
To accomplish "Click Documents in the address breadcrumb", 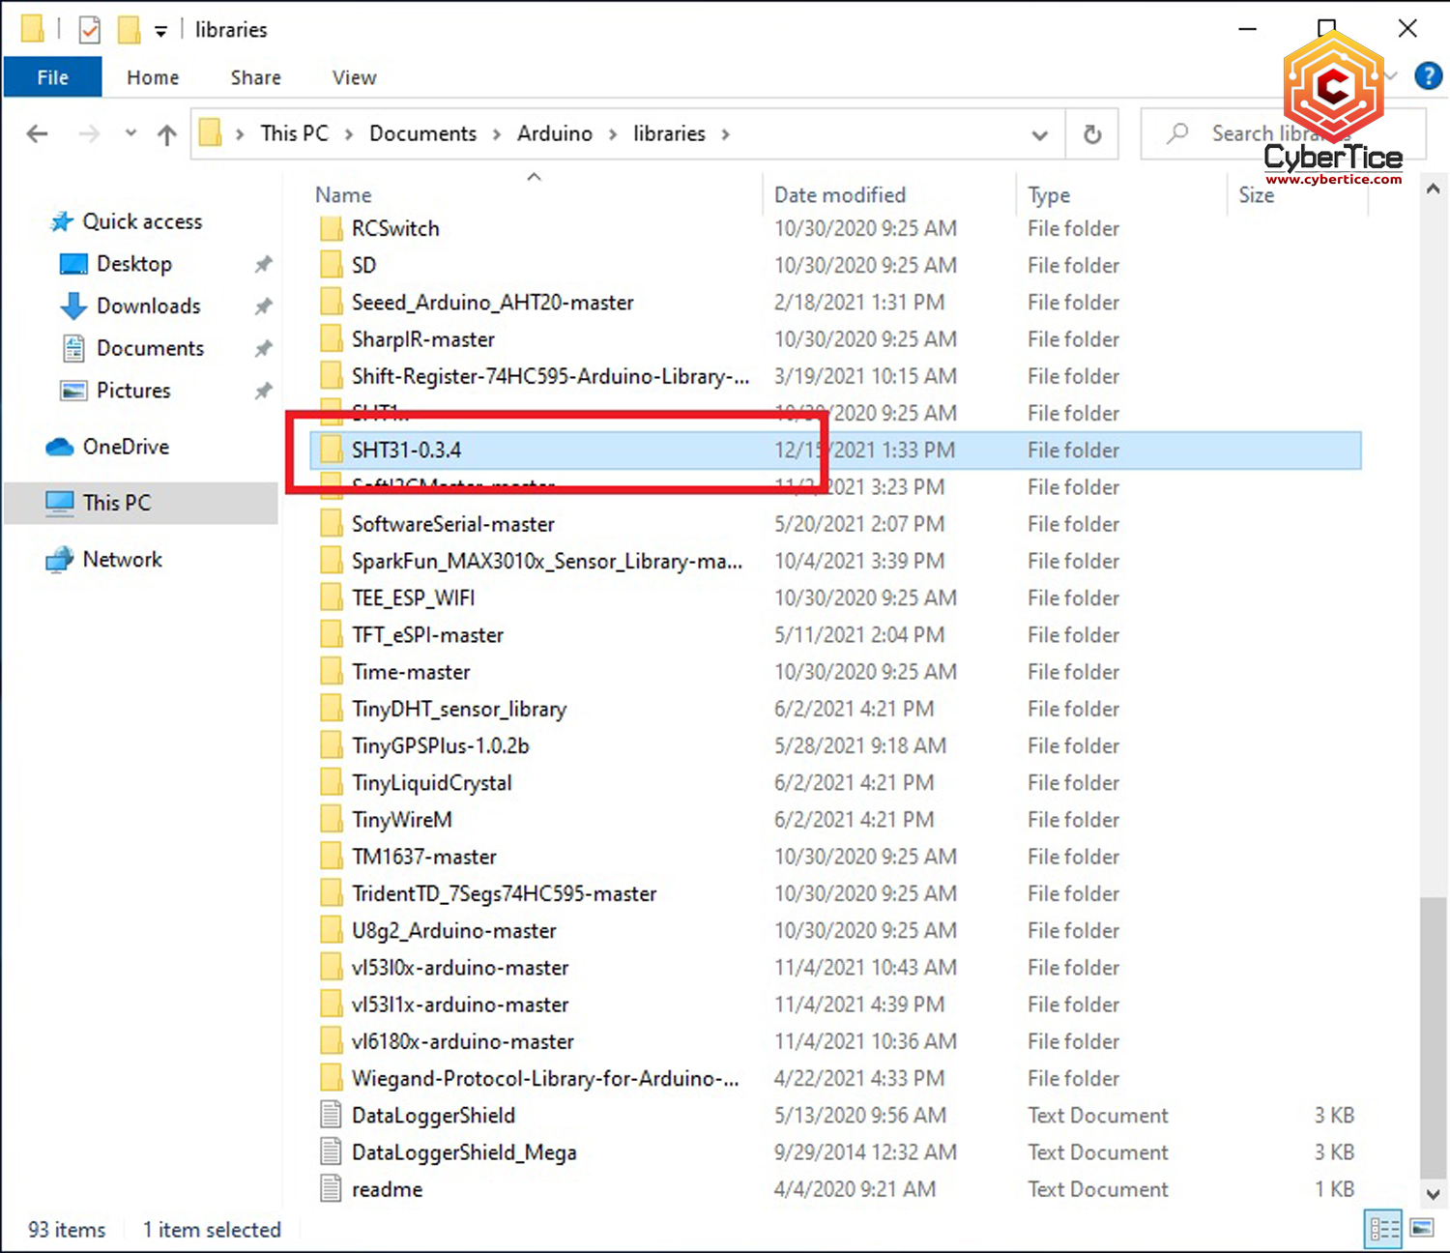I will pyautogui.click(x=422, y=134).
